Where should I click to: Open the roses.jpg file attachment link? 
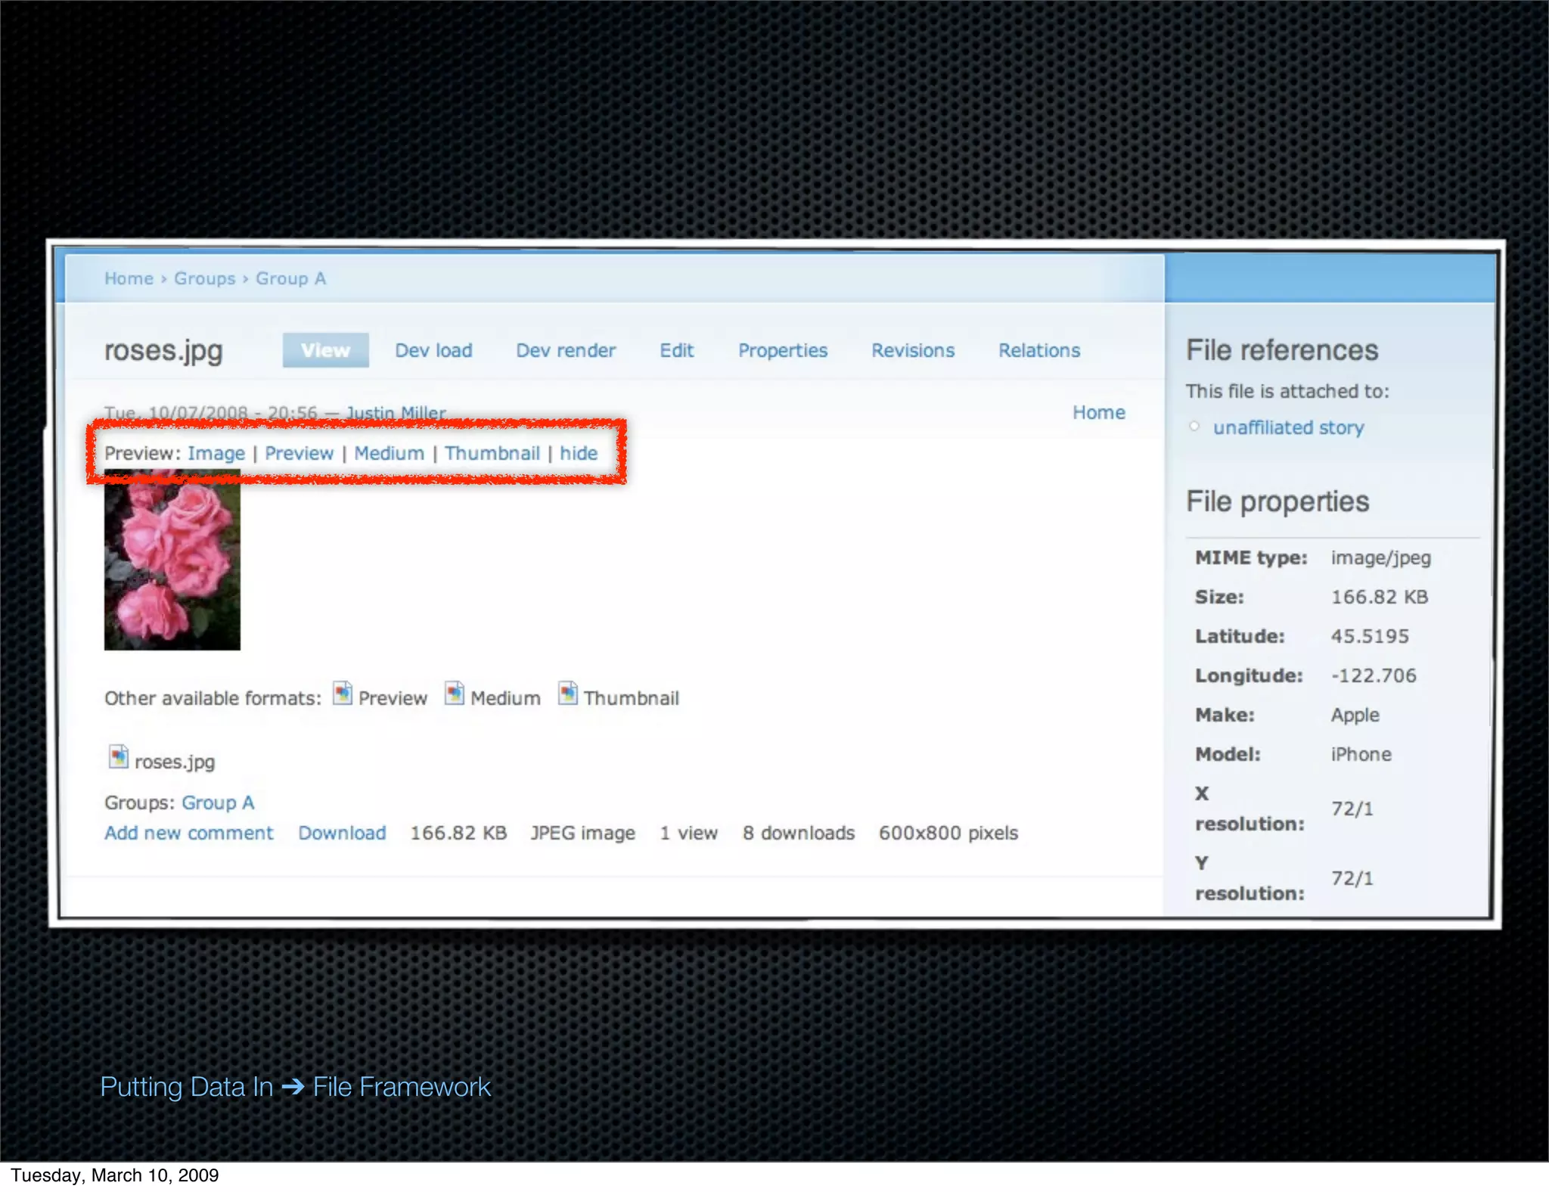175,762
